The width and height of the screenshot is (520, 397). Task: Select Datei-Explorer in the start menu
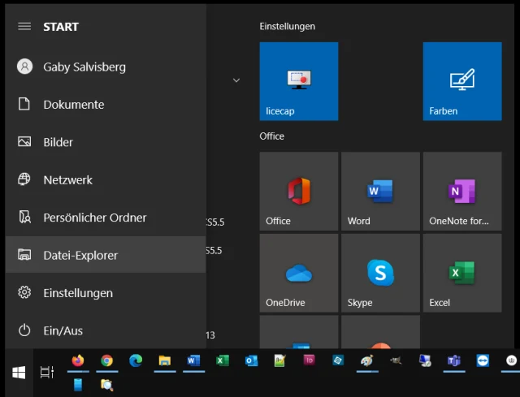click(80, 255)
